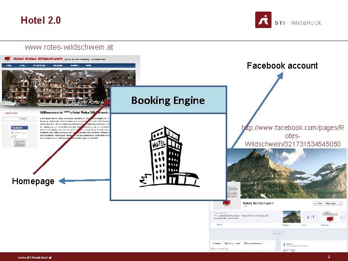Click the About link on Facebook page

tap(219, 225)
